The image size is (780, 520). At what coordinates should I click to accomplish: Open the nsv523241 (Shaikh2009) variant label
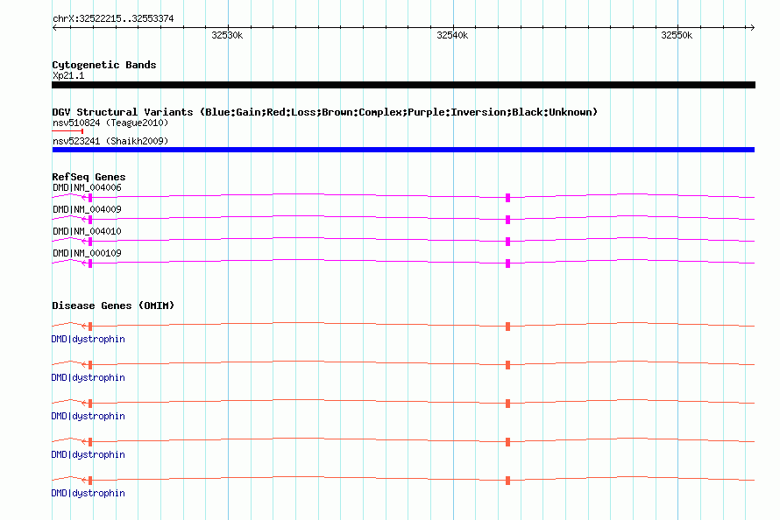coord(110,141)
